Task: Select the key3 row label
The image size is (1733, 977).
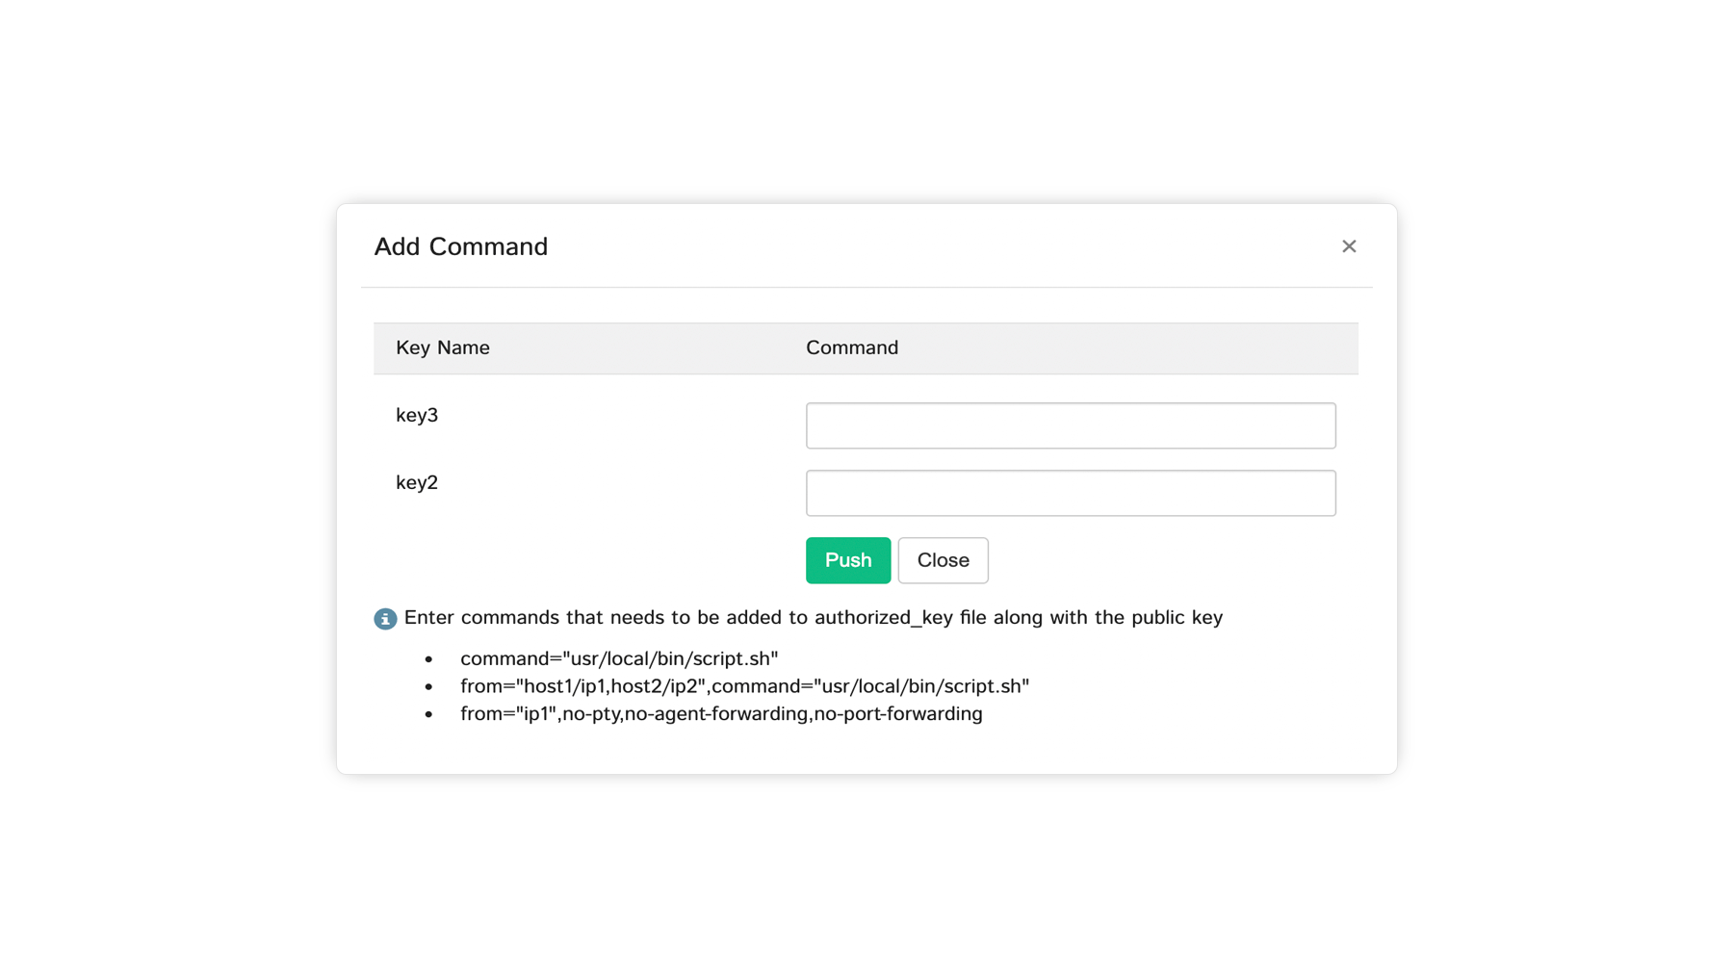Action: pyautogui.click(x=417, y=415)
